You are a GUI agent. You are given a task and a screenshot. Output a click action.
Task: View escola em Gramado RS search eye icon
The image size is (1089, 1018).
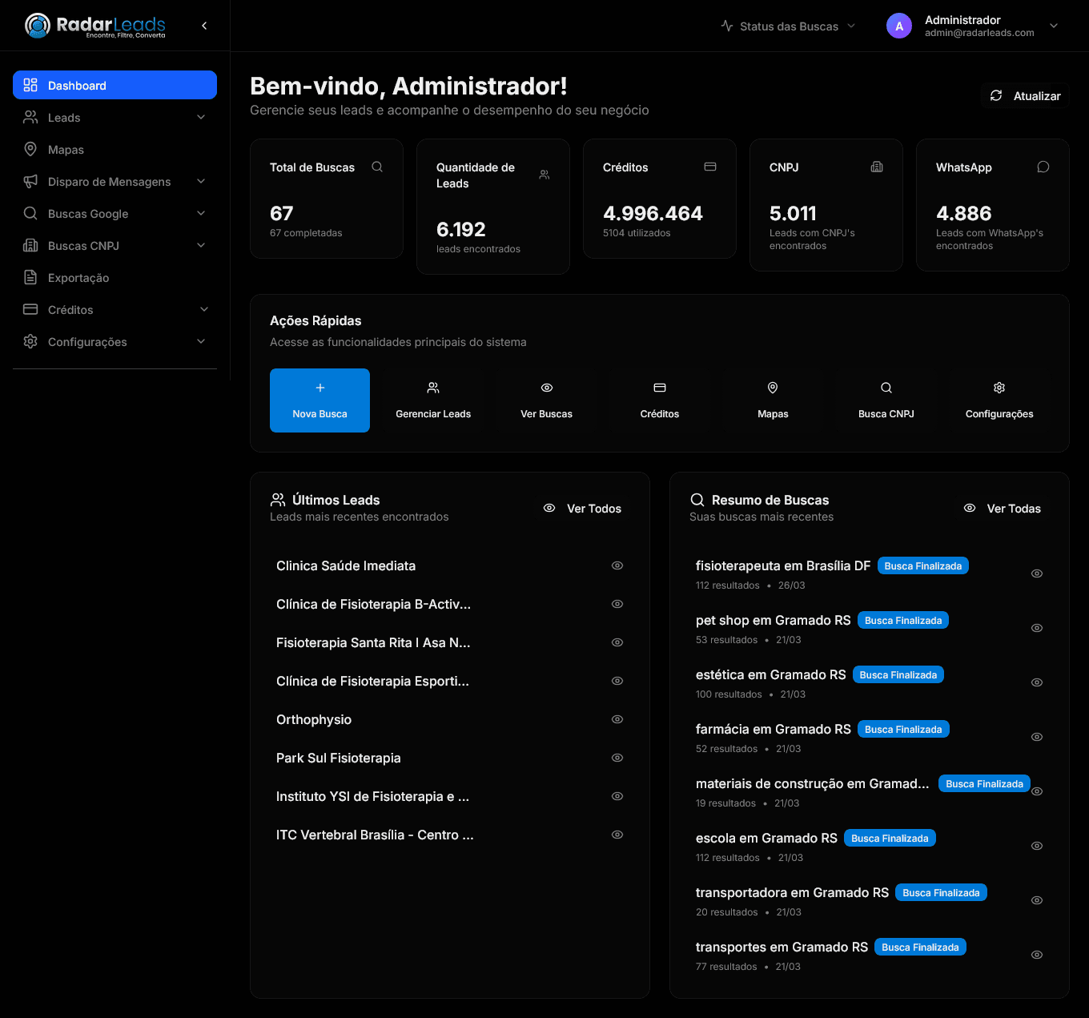pos(1037,846)
